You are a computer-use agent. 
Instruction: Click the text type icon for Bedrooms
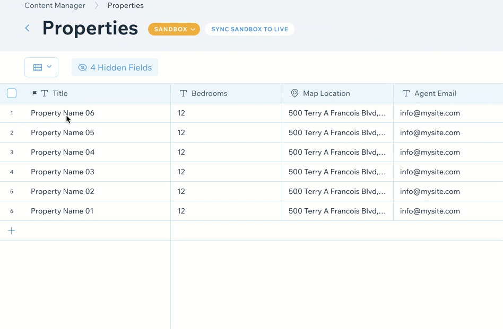pos(183,93)
